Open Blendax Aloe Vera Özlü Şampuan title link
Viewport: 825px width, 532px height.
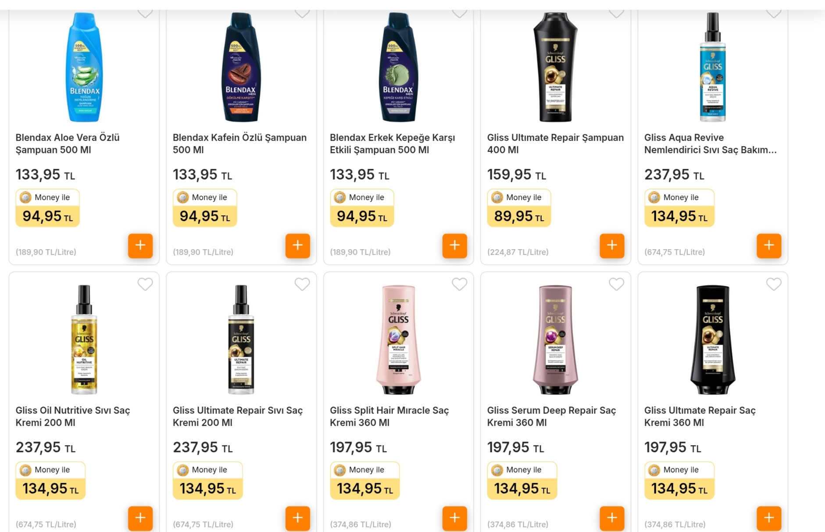pyautogui.click(x=68, y=143)
